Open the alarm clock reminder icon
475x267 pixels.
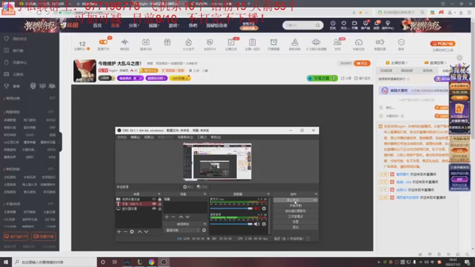(x=274, y=42)
